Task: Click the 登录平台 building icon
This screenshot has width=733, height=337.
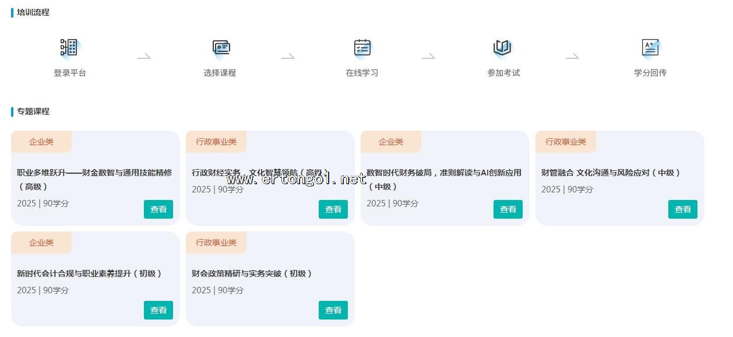Action: pos(69,48)
